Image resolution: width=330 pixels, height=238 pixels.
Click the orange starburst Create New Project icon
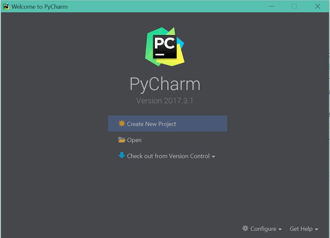pos(122,123)
